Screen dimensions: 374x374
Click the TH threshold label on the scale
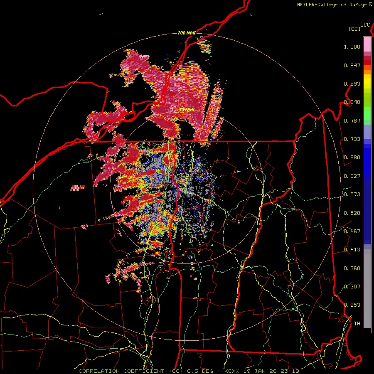pos(357,324)
